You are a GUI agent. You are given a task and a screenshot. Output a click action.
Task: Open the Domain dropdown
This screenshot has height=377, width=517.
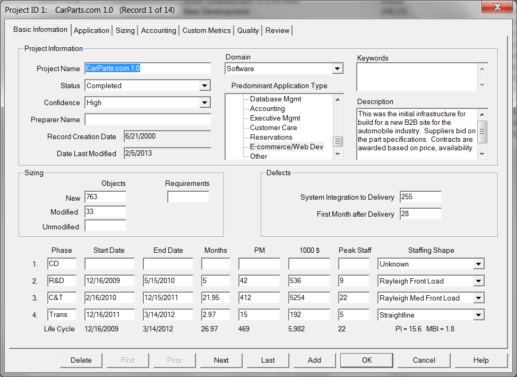337,68
